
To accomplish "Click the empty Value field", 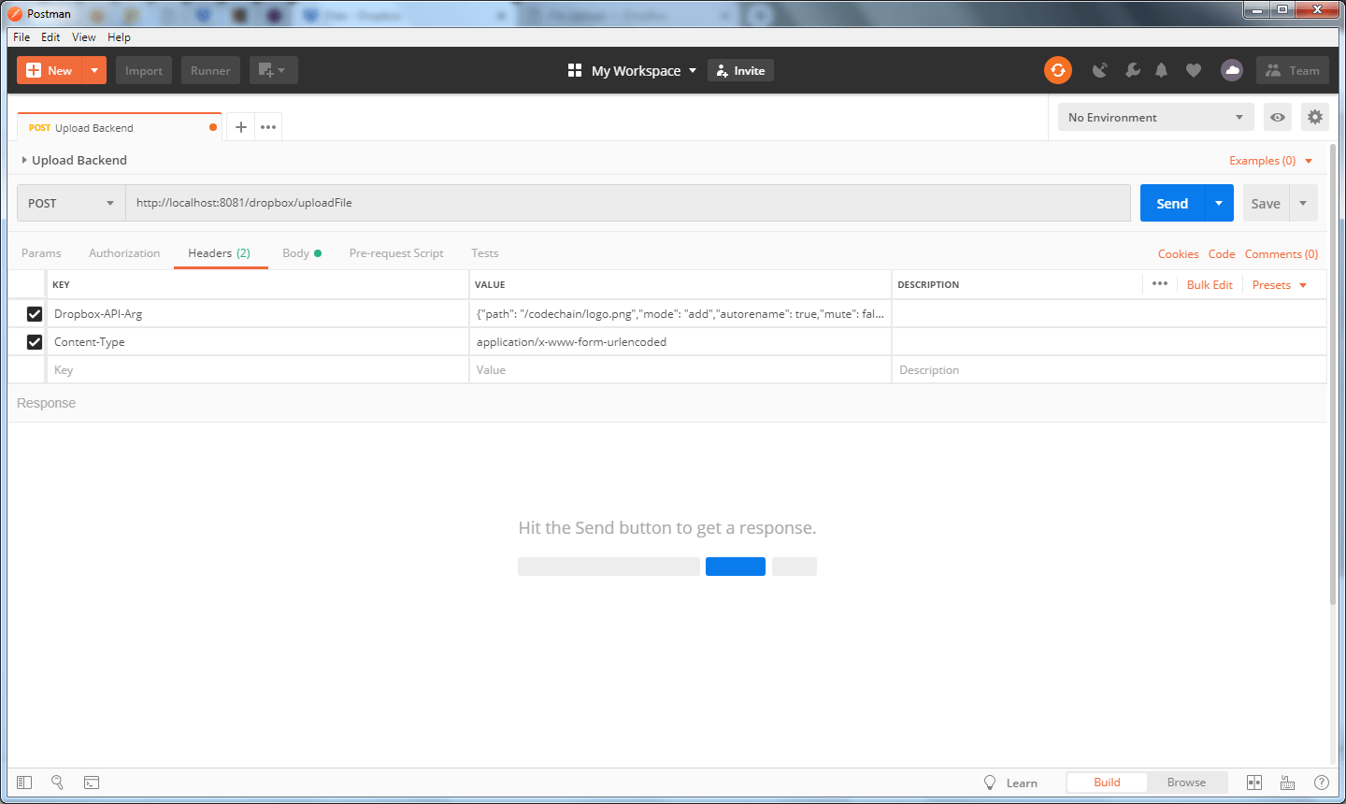I will point(680,369).
